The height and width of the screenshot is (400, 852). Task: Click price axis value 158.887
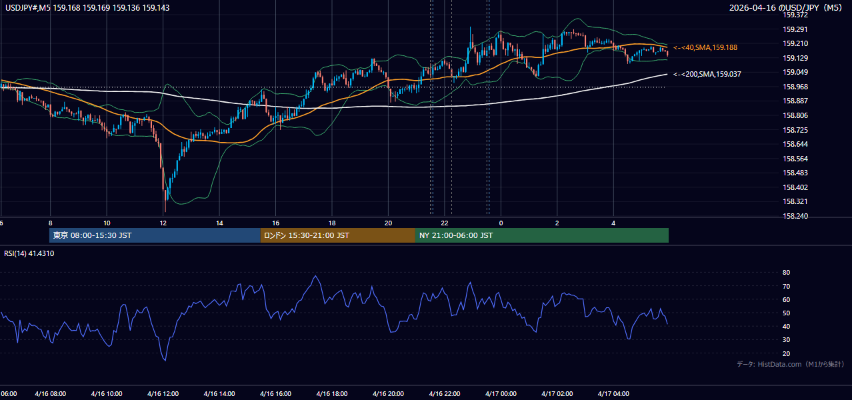[795, 101]
